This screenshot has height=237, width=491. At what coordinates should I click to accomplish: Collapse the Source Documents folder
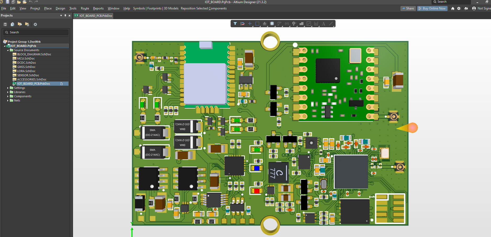pyautogui.click(x=8, y=50)
